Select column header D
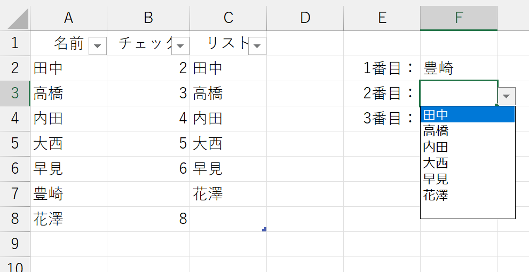 305,18
